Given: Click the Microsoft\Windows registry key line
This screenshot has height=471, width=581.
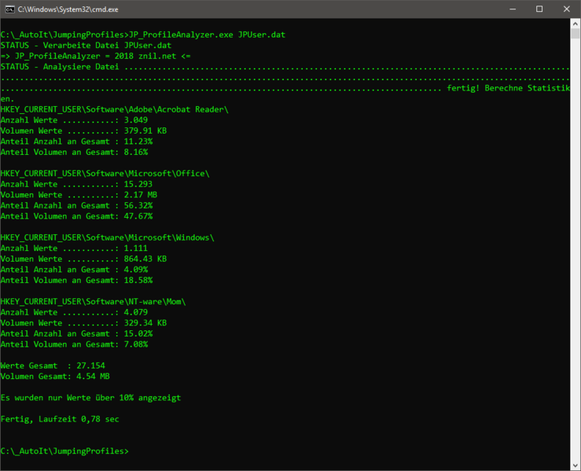Looking at the screenshot, I should 107,237.
